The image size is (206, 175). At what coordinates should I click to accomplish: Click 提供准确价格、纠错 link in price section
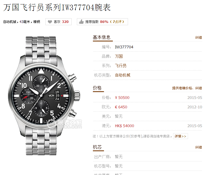187,88
